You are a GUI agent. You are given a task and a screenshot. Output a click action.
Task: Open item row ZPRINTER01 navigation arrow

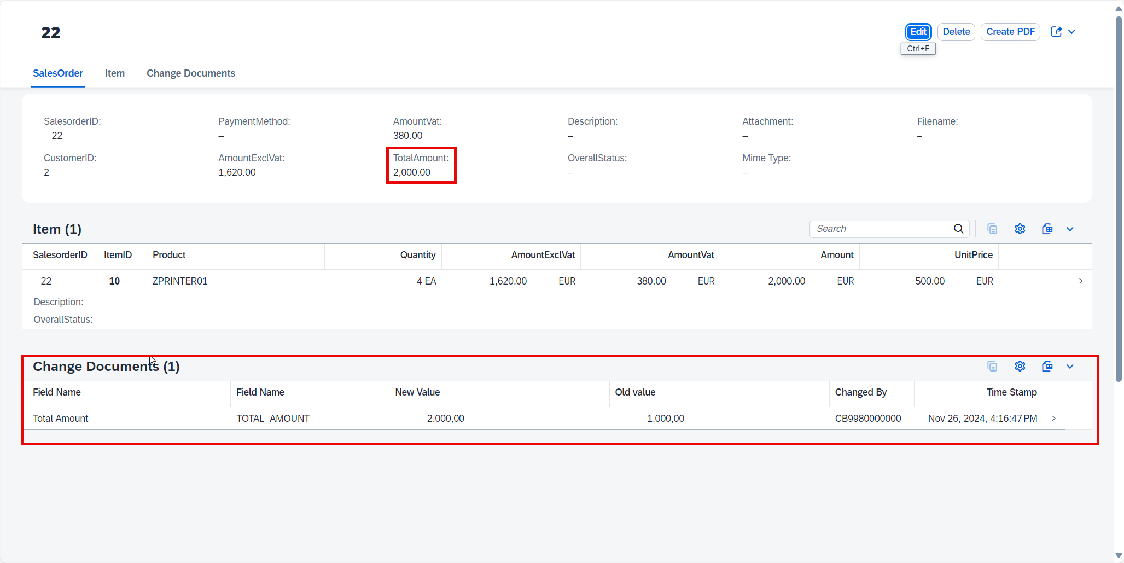coord(1080,281)
